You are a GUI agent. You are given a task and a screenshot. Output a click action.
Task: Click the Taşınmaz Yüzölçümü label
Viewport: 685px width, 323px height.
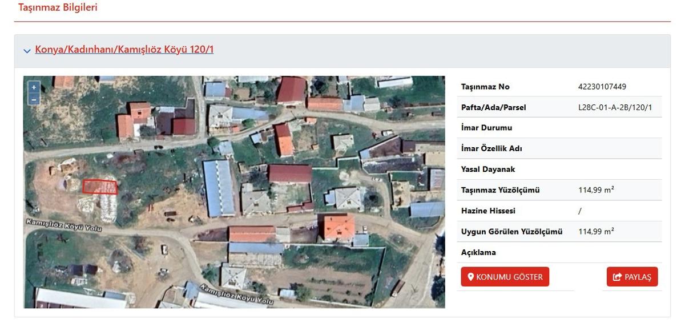tap(500, 190)
